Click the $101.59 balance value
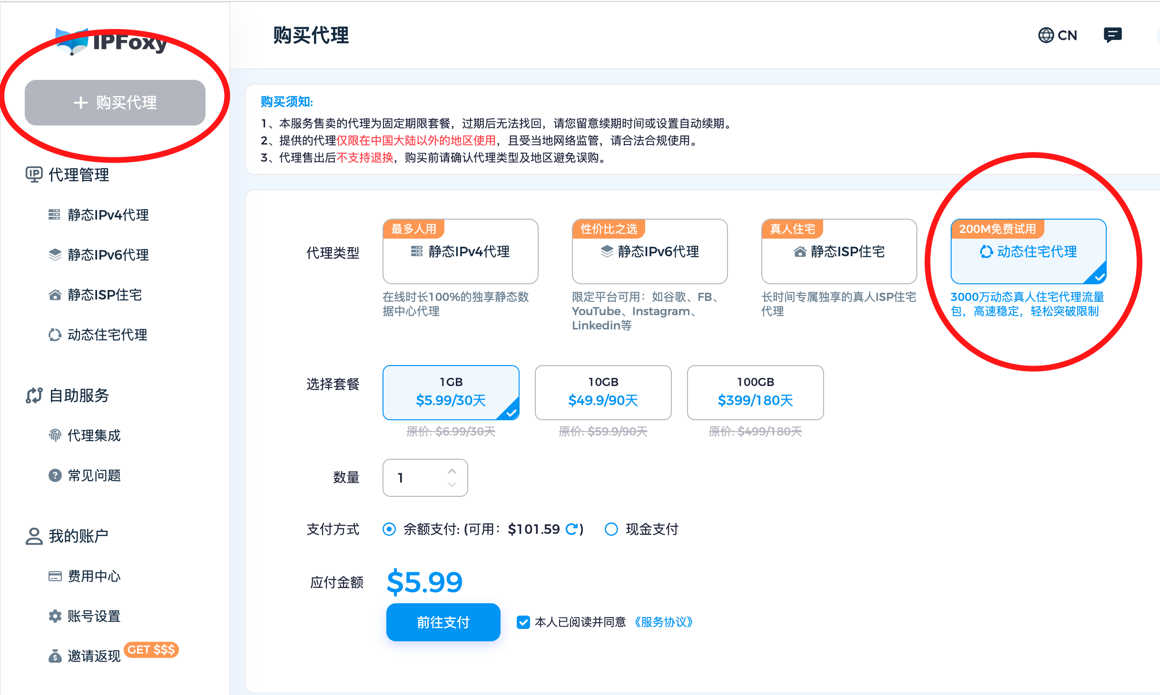 pyautogui.click(x=534, y=529)
